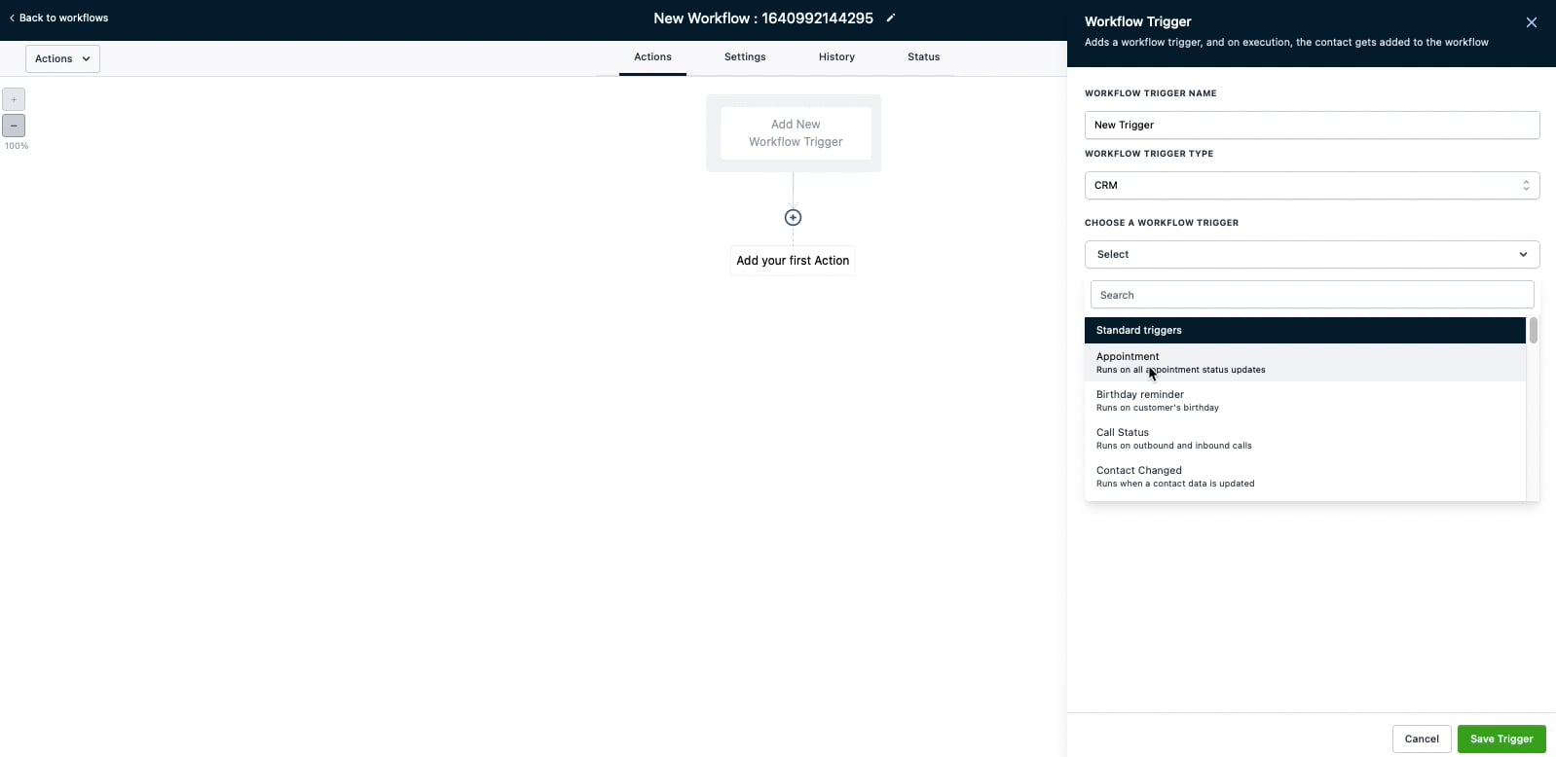Click Add your first Action box
The width and height of the screenshot is (1556, 757).
pyautogui.click(x=793, y=261)
